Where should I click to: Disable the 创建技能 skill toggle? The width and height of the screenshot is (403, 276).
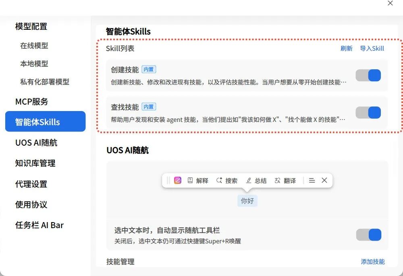tap(368, 75)
